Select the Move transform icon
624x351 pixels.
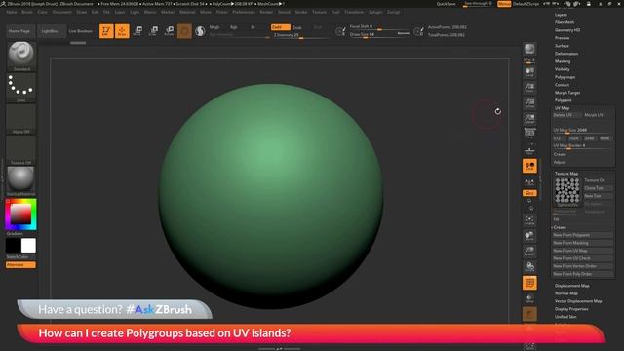tap(137, 31)
